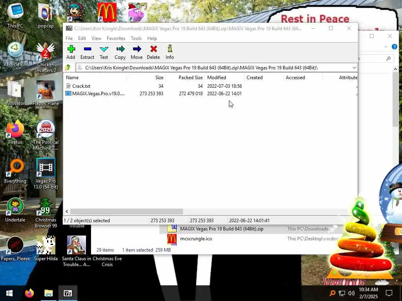Viewport: 402px width, 301px height.
Task: Select Santa Claus in Trouble shortcut
Action: pos(77,252)
